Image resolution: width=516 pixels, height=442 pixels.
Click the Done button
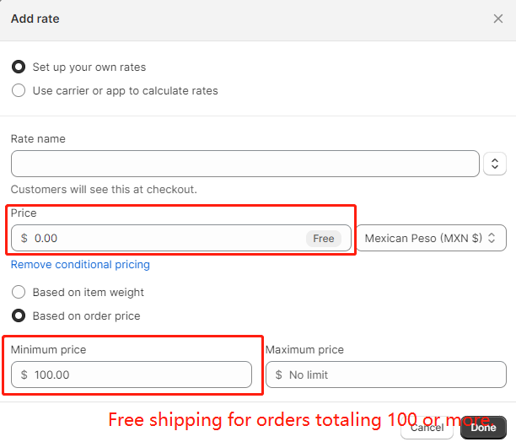(x=483, y=428)
